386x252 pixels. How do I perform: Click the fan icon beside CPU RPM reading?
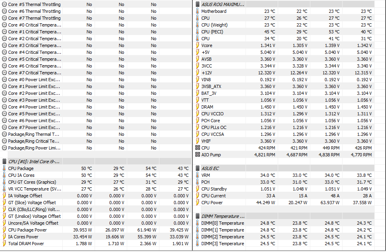[x=198, y=148]
